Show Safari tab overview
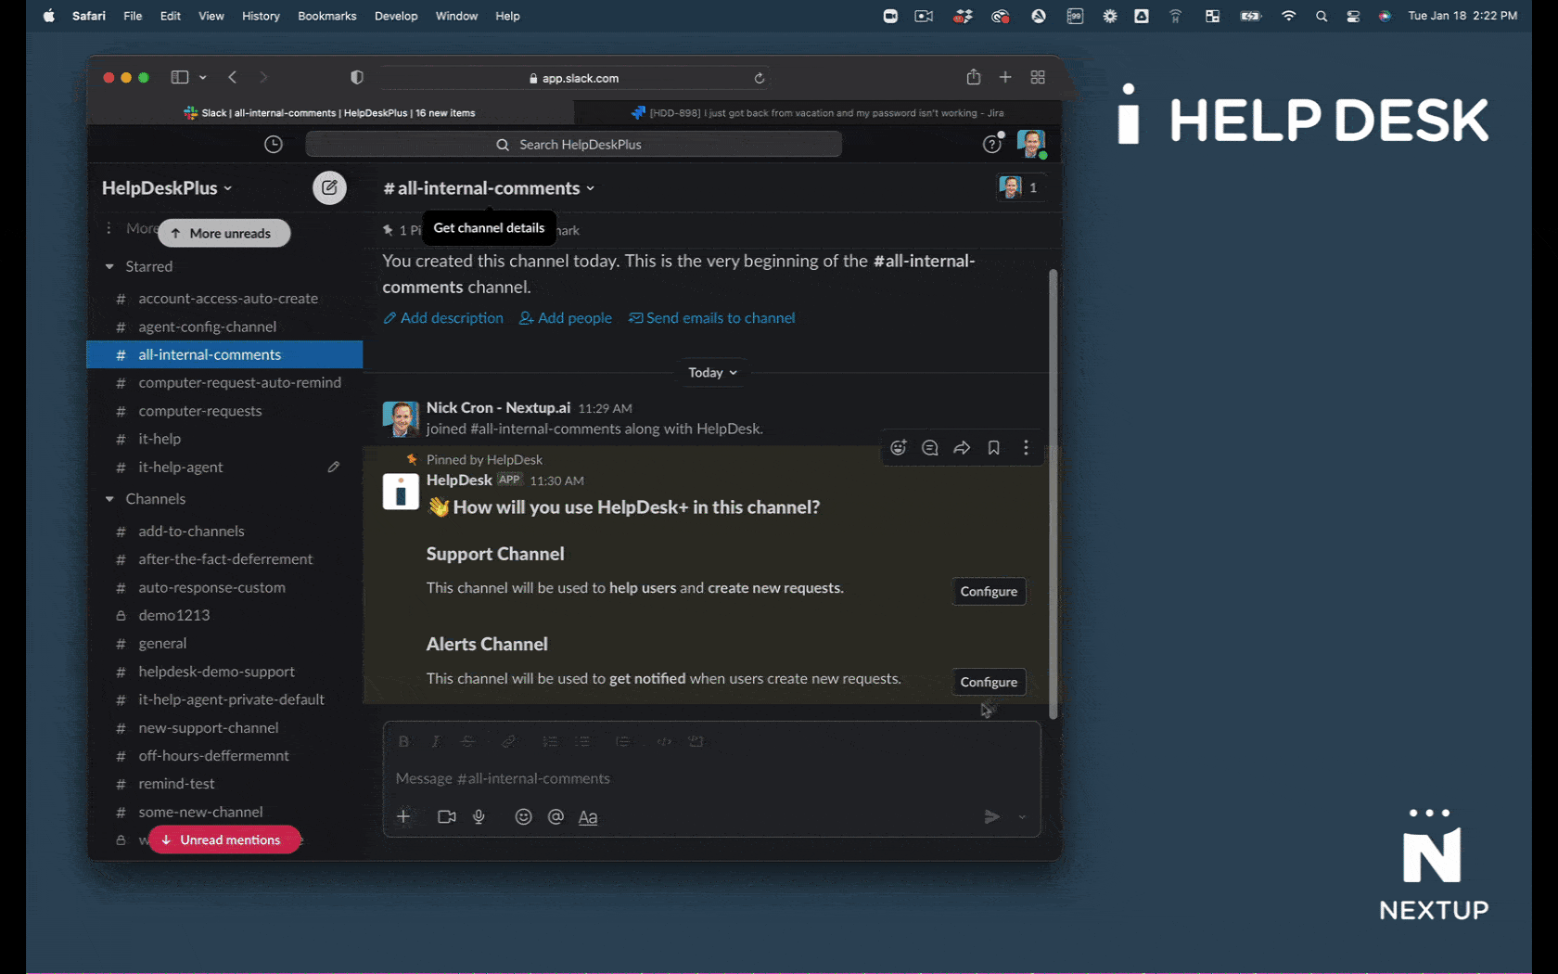Viewport: 1558px width, 974px height. tap(1038, 77)
